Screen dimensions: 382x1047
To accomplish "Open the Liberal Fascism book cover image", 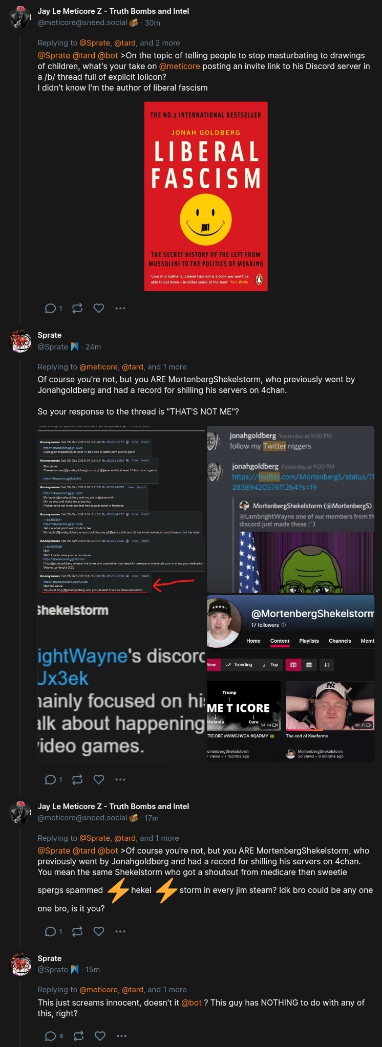I will (x=206, y=197).
